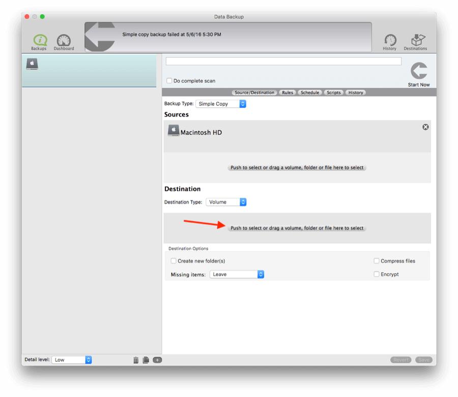Duplicate the backup set with the copy icon
This screenshot has height=397, width=458.
[x=146, y=359]
